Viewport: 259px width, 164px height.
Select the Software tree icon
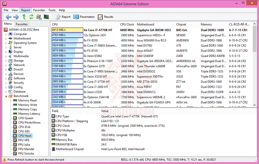pyautogui.click(x=10, y=78)
